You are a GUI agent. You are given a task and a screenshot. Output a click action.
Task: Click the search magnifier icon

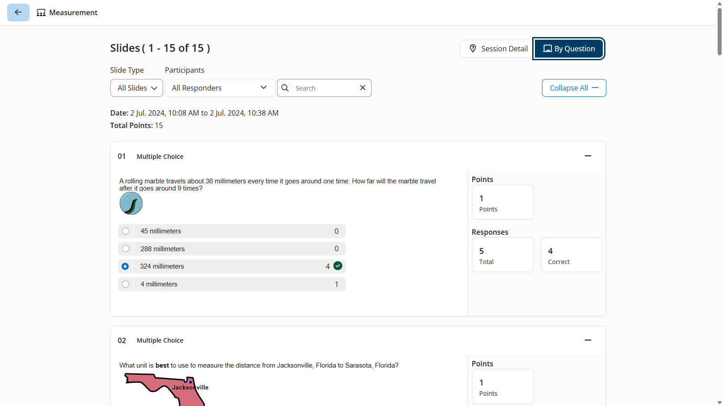click(x=285, y=88)
